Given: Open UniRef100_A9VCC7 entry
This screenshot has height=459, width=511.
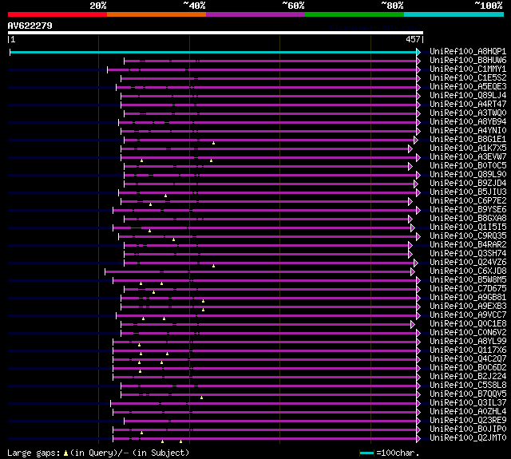Looking at the screenshot, I should 468,315.
